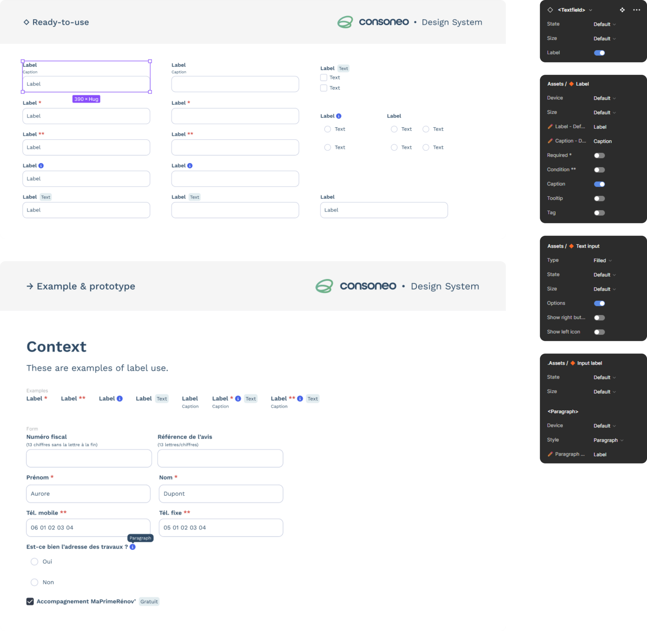Expand the <Textfield> component name chevron
This screenshot has height=631, width=647.
coord(590,10)
